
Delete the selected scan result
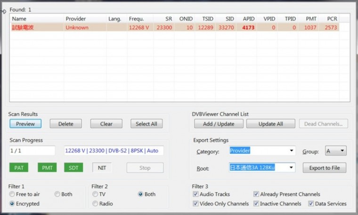tap(66, 124)
